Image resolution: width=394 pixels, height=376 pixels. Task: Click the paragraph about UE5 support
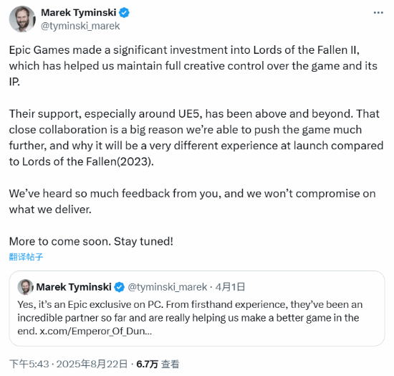(x=196, y=138)
